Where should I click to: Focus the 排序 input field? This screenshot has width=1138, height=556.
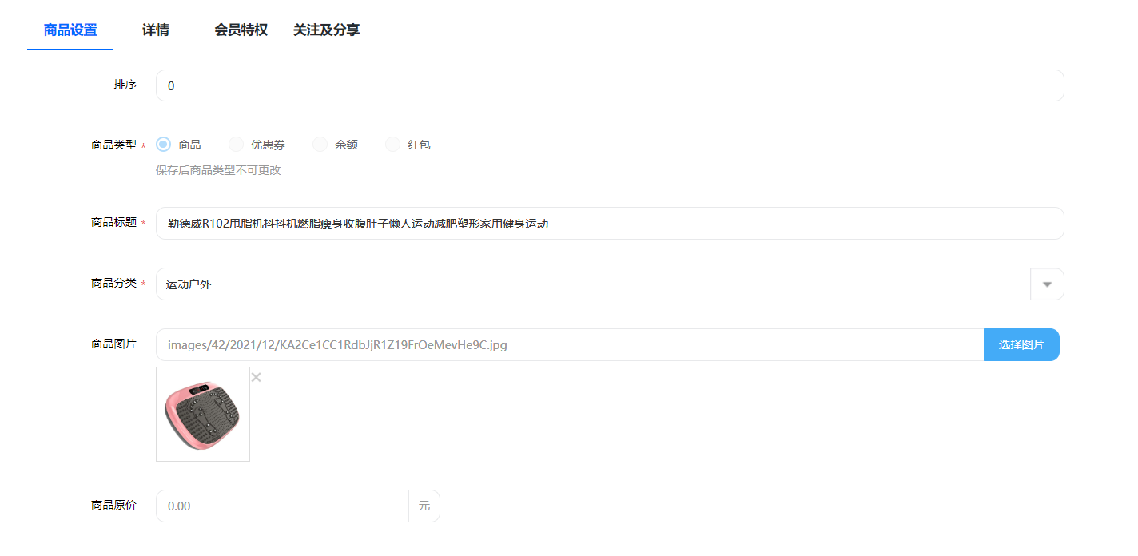[x=609, y=85]
